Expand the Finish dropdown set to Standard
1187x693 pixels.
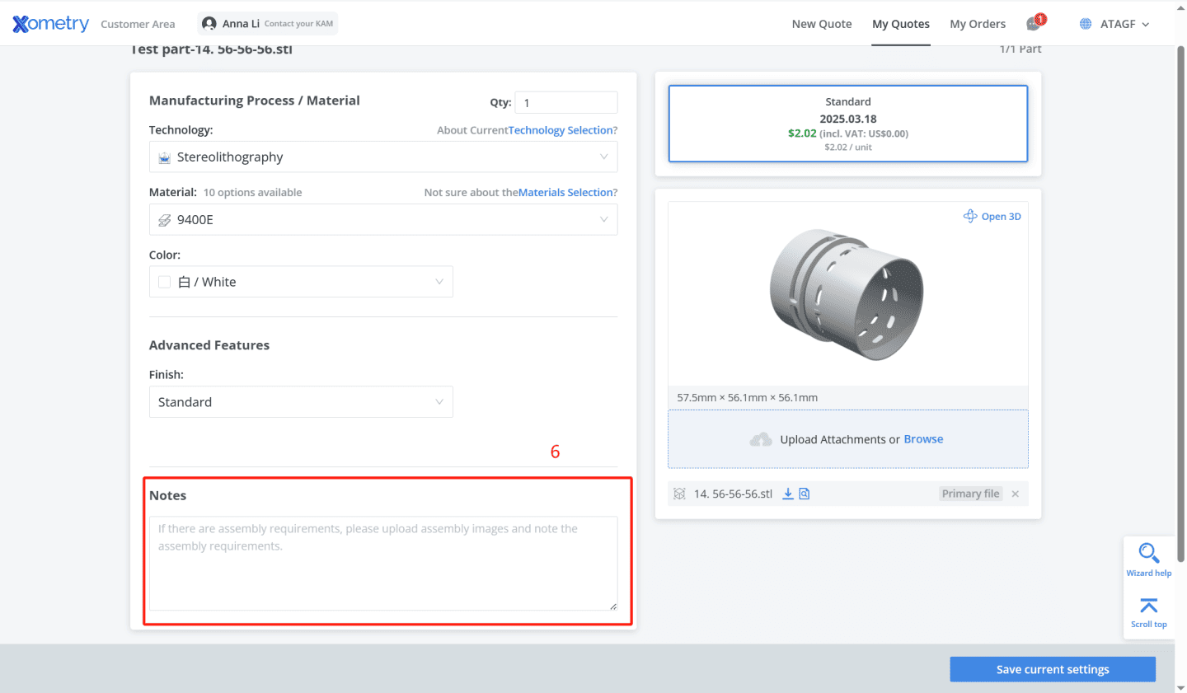300,401
